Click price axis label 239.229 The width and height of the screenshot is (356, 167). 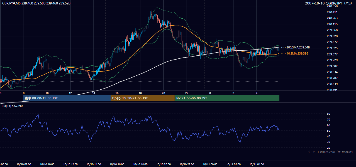332,60
